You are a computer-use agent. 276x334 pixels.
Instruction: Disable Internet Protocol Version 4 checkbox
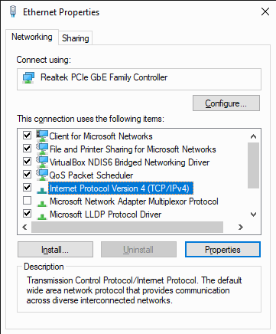point(27,188)
